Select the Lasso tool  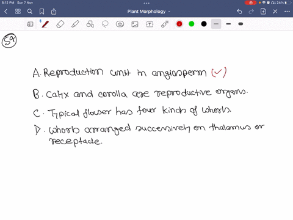(105, 24)
